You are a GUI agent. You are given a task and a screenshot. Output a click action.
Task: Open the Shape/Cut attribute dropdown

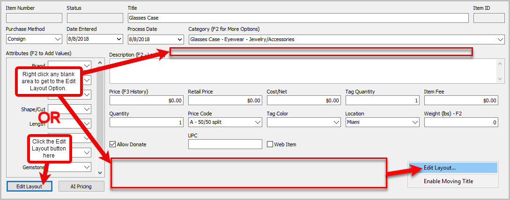[x=70, y=109]
